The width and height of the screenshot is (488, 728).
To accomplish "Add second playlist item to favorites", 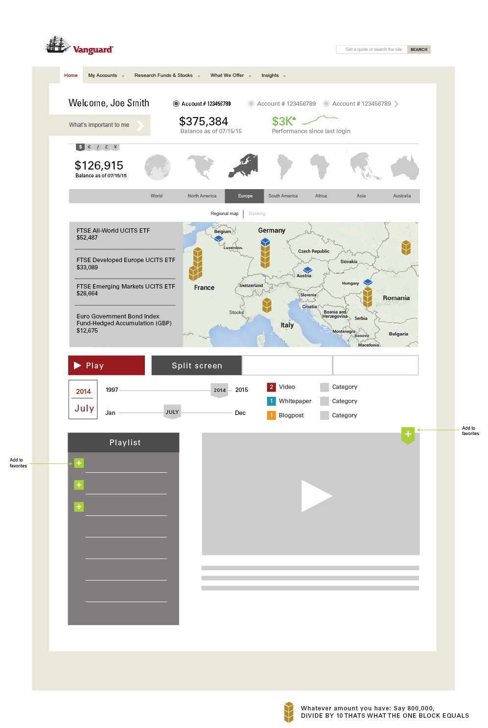I will point(79,485).
